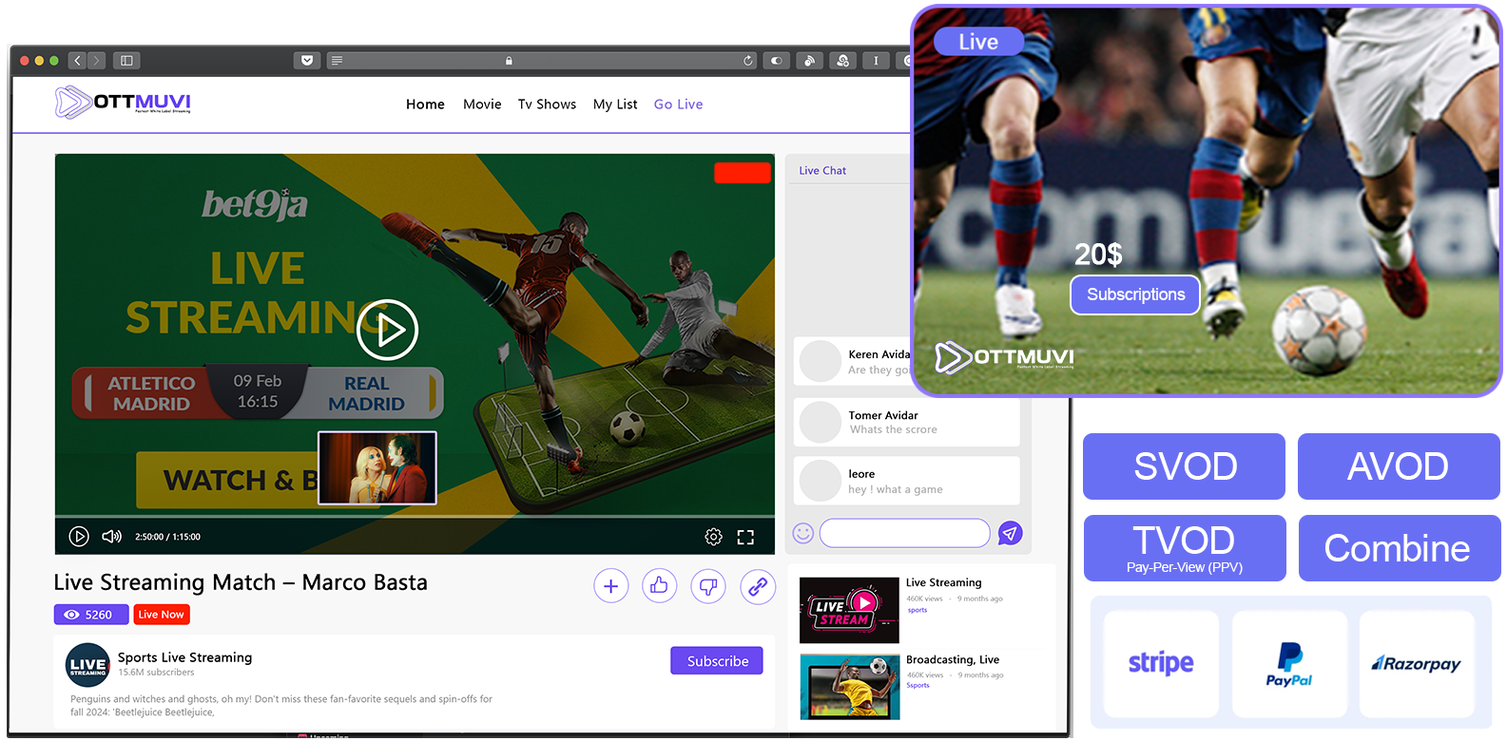Go forward with the browser forward arrow
1507x741 pixels.
coord(96,61)
